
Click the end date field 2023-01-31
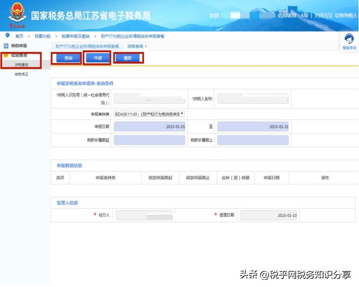click(x=253, y=126)
